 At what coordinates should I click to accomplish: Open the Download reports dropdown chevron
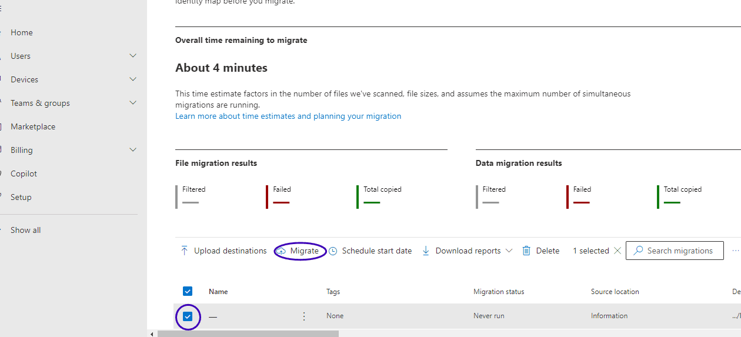tap(509, 251)
